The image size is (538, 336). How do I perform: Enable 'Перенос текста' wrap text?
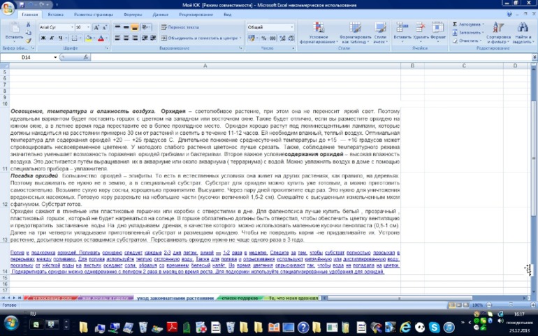tap(180, 27)
